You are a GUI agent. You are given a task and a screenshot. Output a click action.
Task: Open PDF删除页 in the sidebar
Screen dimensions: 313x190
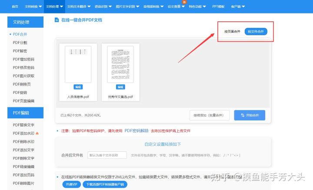(22, 84)
